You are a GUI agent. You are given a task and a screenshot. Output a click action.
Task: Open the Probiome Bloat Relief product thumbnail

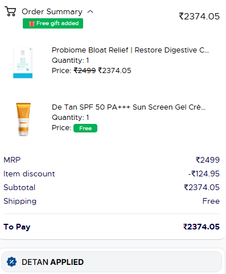click(23, 63)
